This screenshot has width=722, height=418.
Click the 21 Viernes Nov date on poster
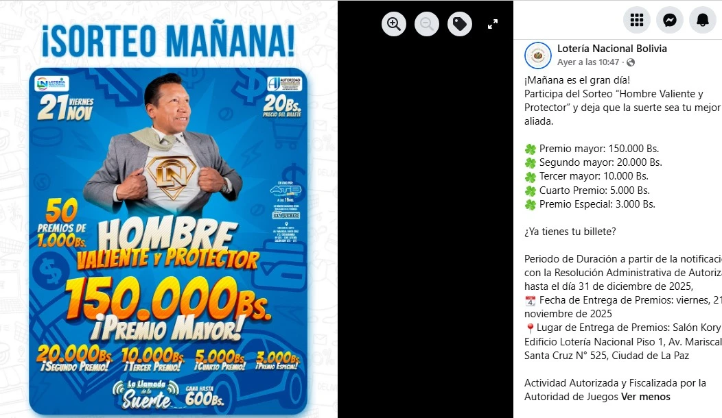[66, 108]
